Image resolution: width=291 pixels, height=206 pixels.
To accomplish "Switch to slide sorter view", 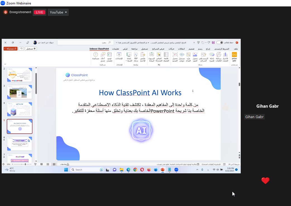I will pyautogui.click(x=48, y=164).
